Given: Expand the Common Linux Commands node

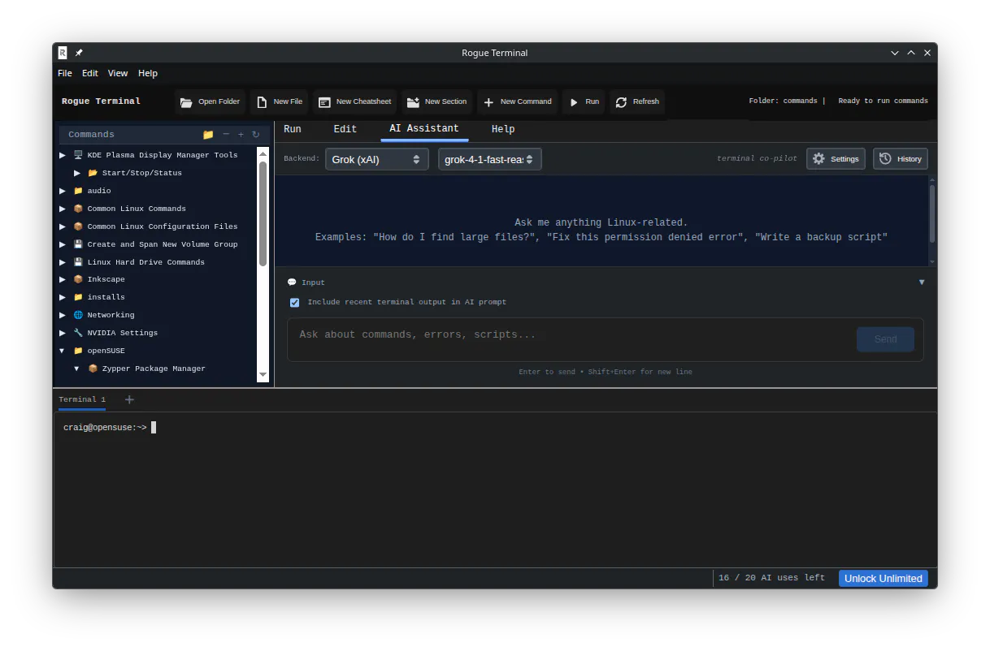Looking at the screenshot, I should (63, 209).
